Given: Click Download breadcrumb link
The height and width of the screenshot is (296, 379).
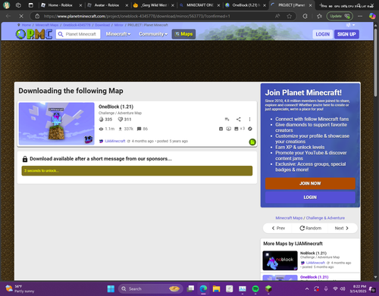Looking at the screenshot, I should click(x=102, y=25).
